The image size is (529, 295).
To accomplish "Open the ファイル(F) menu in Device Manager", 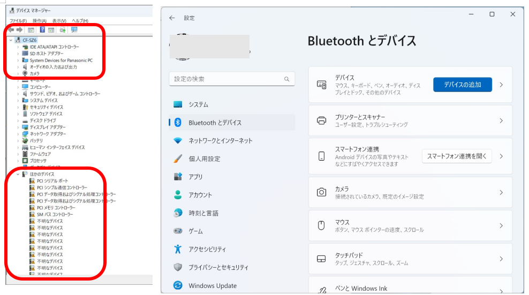I will (x=18, y=21).
